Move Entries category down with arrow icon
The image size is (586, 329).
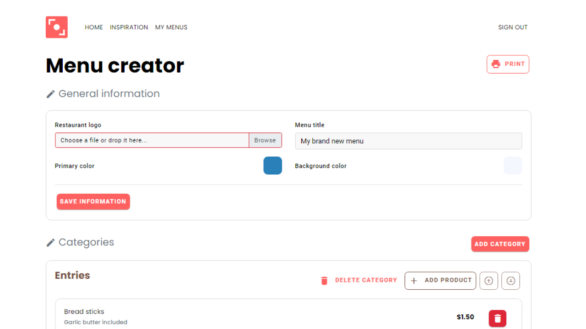tap(511, 281)
